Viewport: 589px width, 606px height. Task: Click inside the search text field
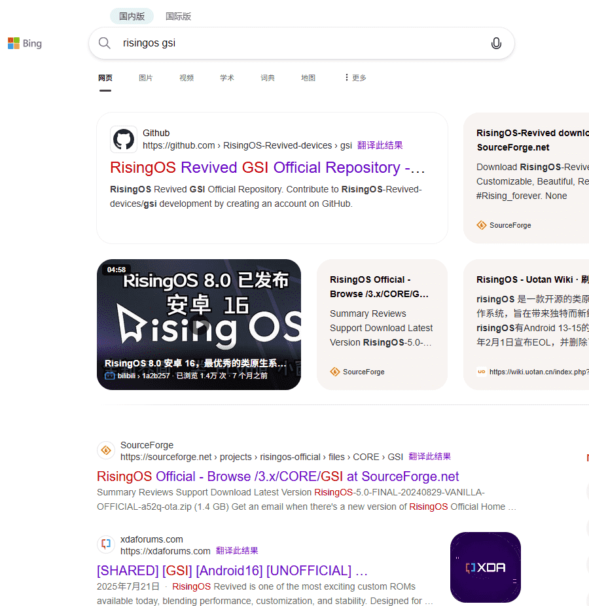[294, 43]
